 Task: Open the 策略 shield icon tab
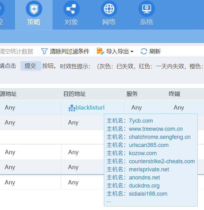point(34,9)
